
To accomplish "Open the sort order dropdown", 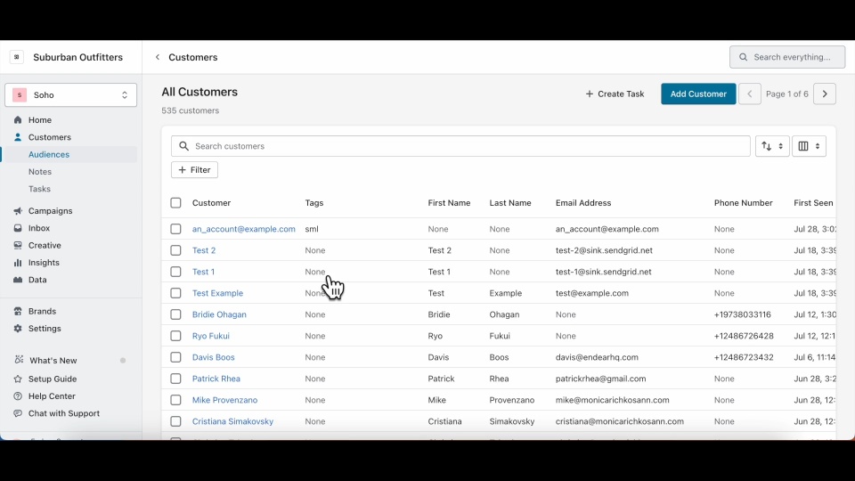I will [772, 146].
